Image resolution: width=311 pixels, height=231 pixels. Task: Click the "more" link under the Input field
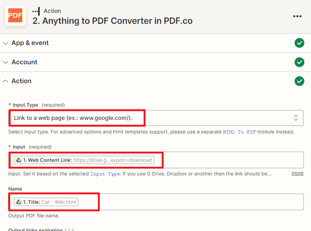pos(297,173)
